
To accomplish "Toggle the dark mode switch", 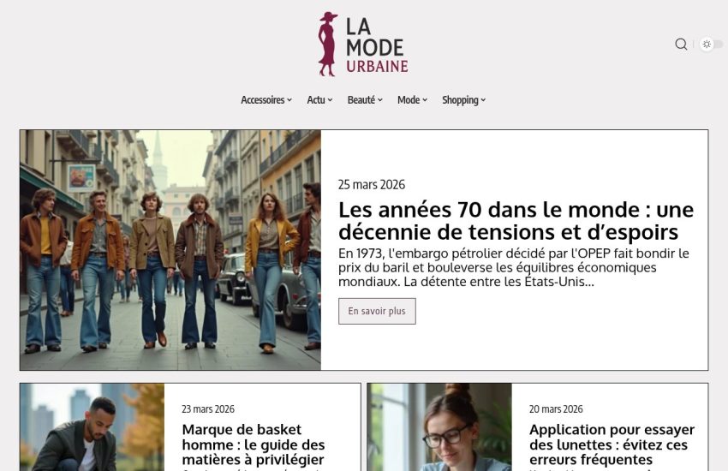I will (711, 44).
